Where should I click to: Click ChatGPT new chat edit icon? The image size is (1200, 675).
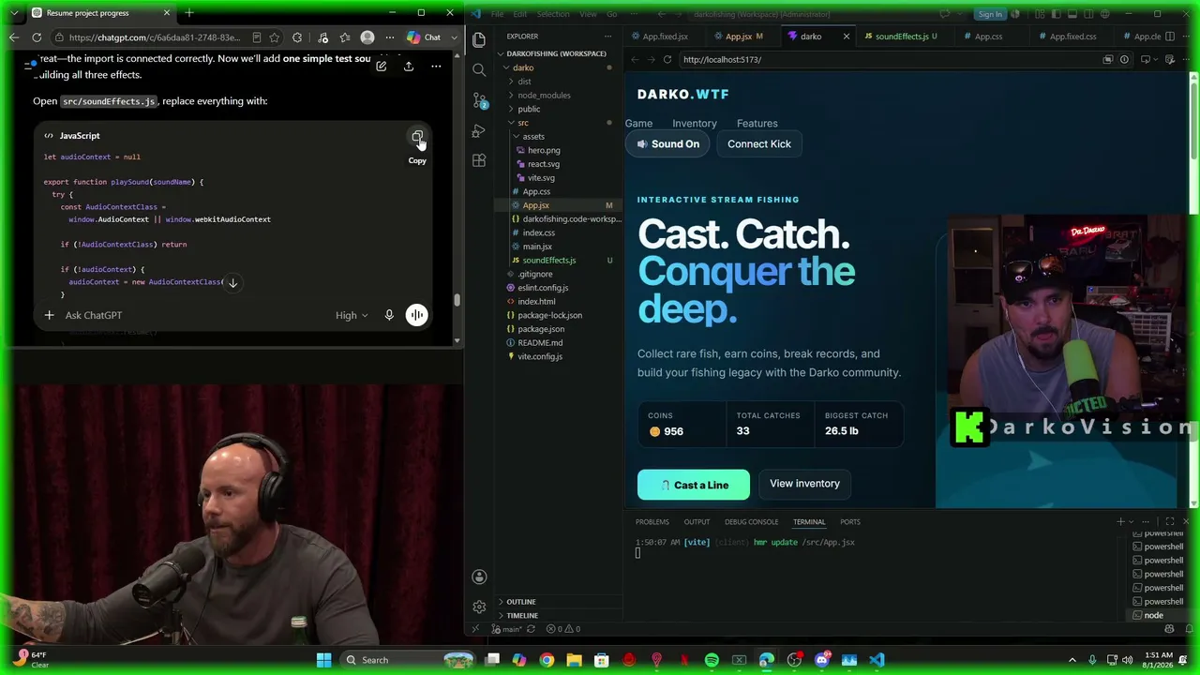(381, 66)
